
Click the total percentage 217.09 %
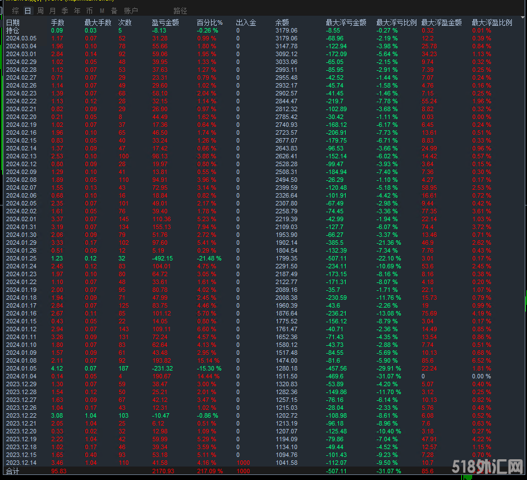coord(210,471)
